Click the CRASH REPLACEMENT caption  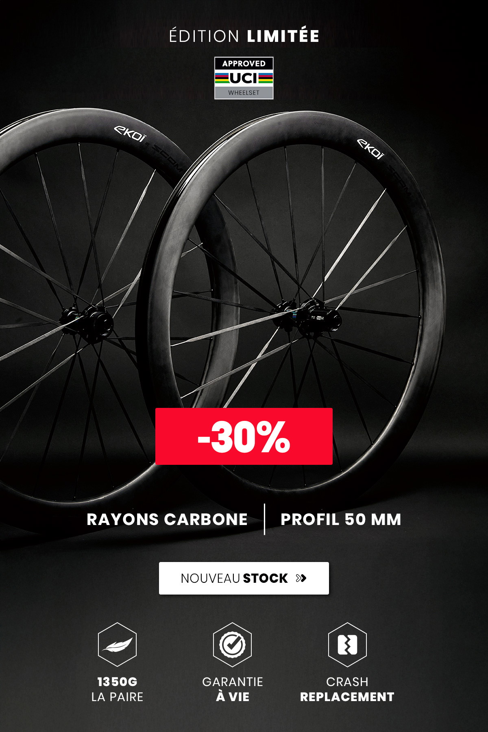pyautogui.click(x=347, y=689)
